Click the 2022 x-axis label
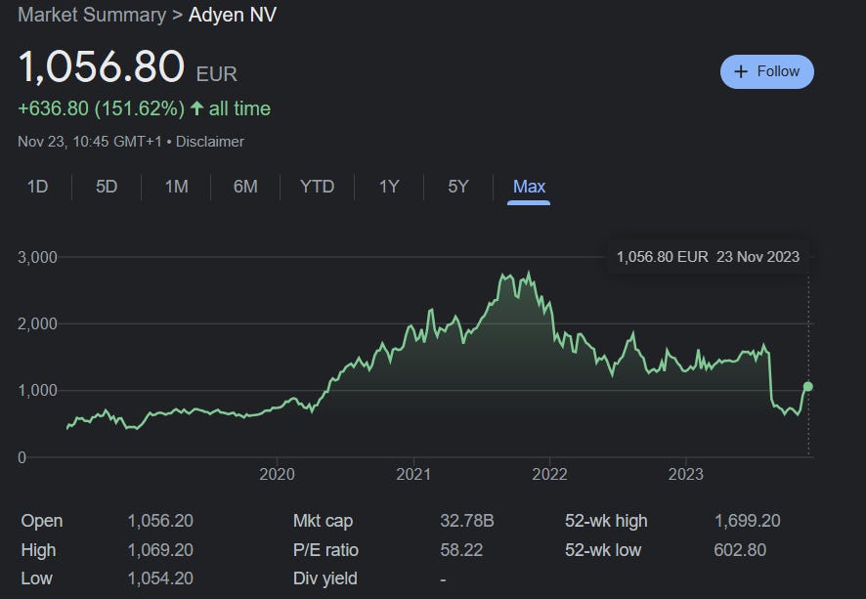Image resolution: width=866 pixels, height=599 pixels. [549, 474]
